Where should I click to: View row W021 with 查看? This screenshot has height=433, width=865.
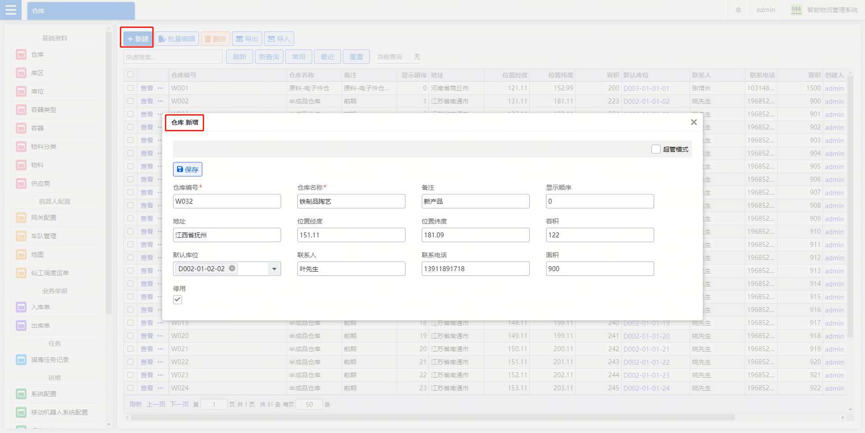coord(147,349)
